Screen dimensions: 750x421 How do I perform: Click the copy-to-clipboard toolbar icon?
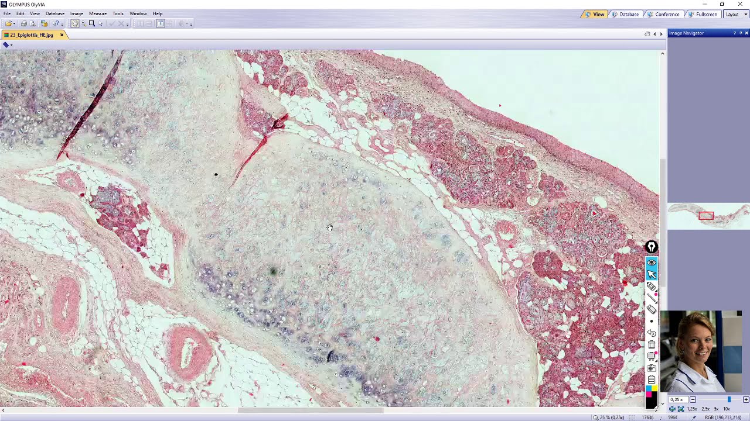[44, 23]
